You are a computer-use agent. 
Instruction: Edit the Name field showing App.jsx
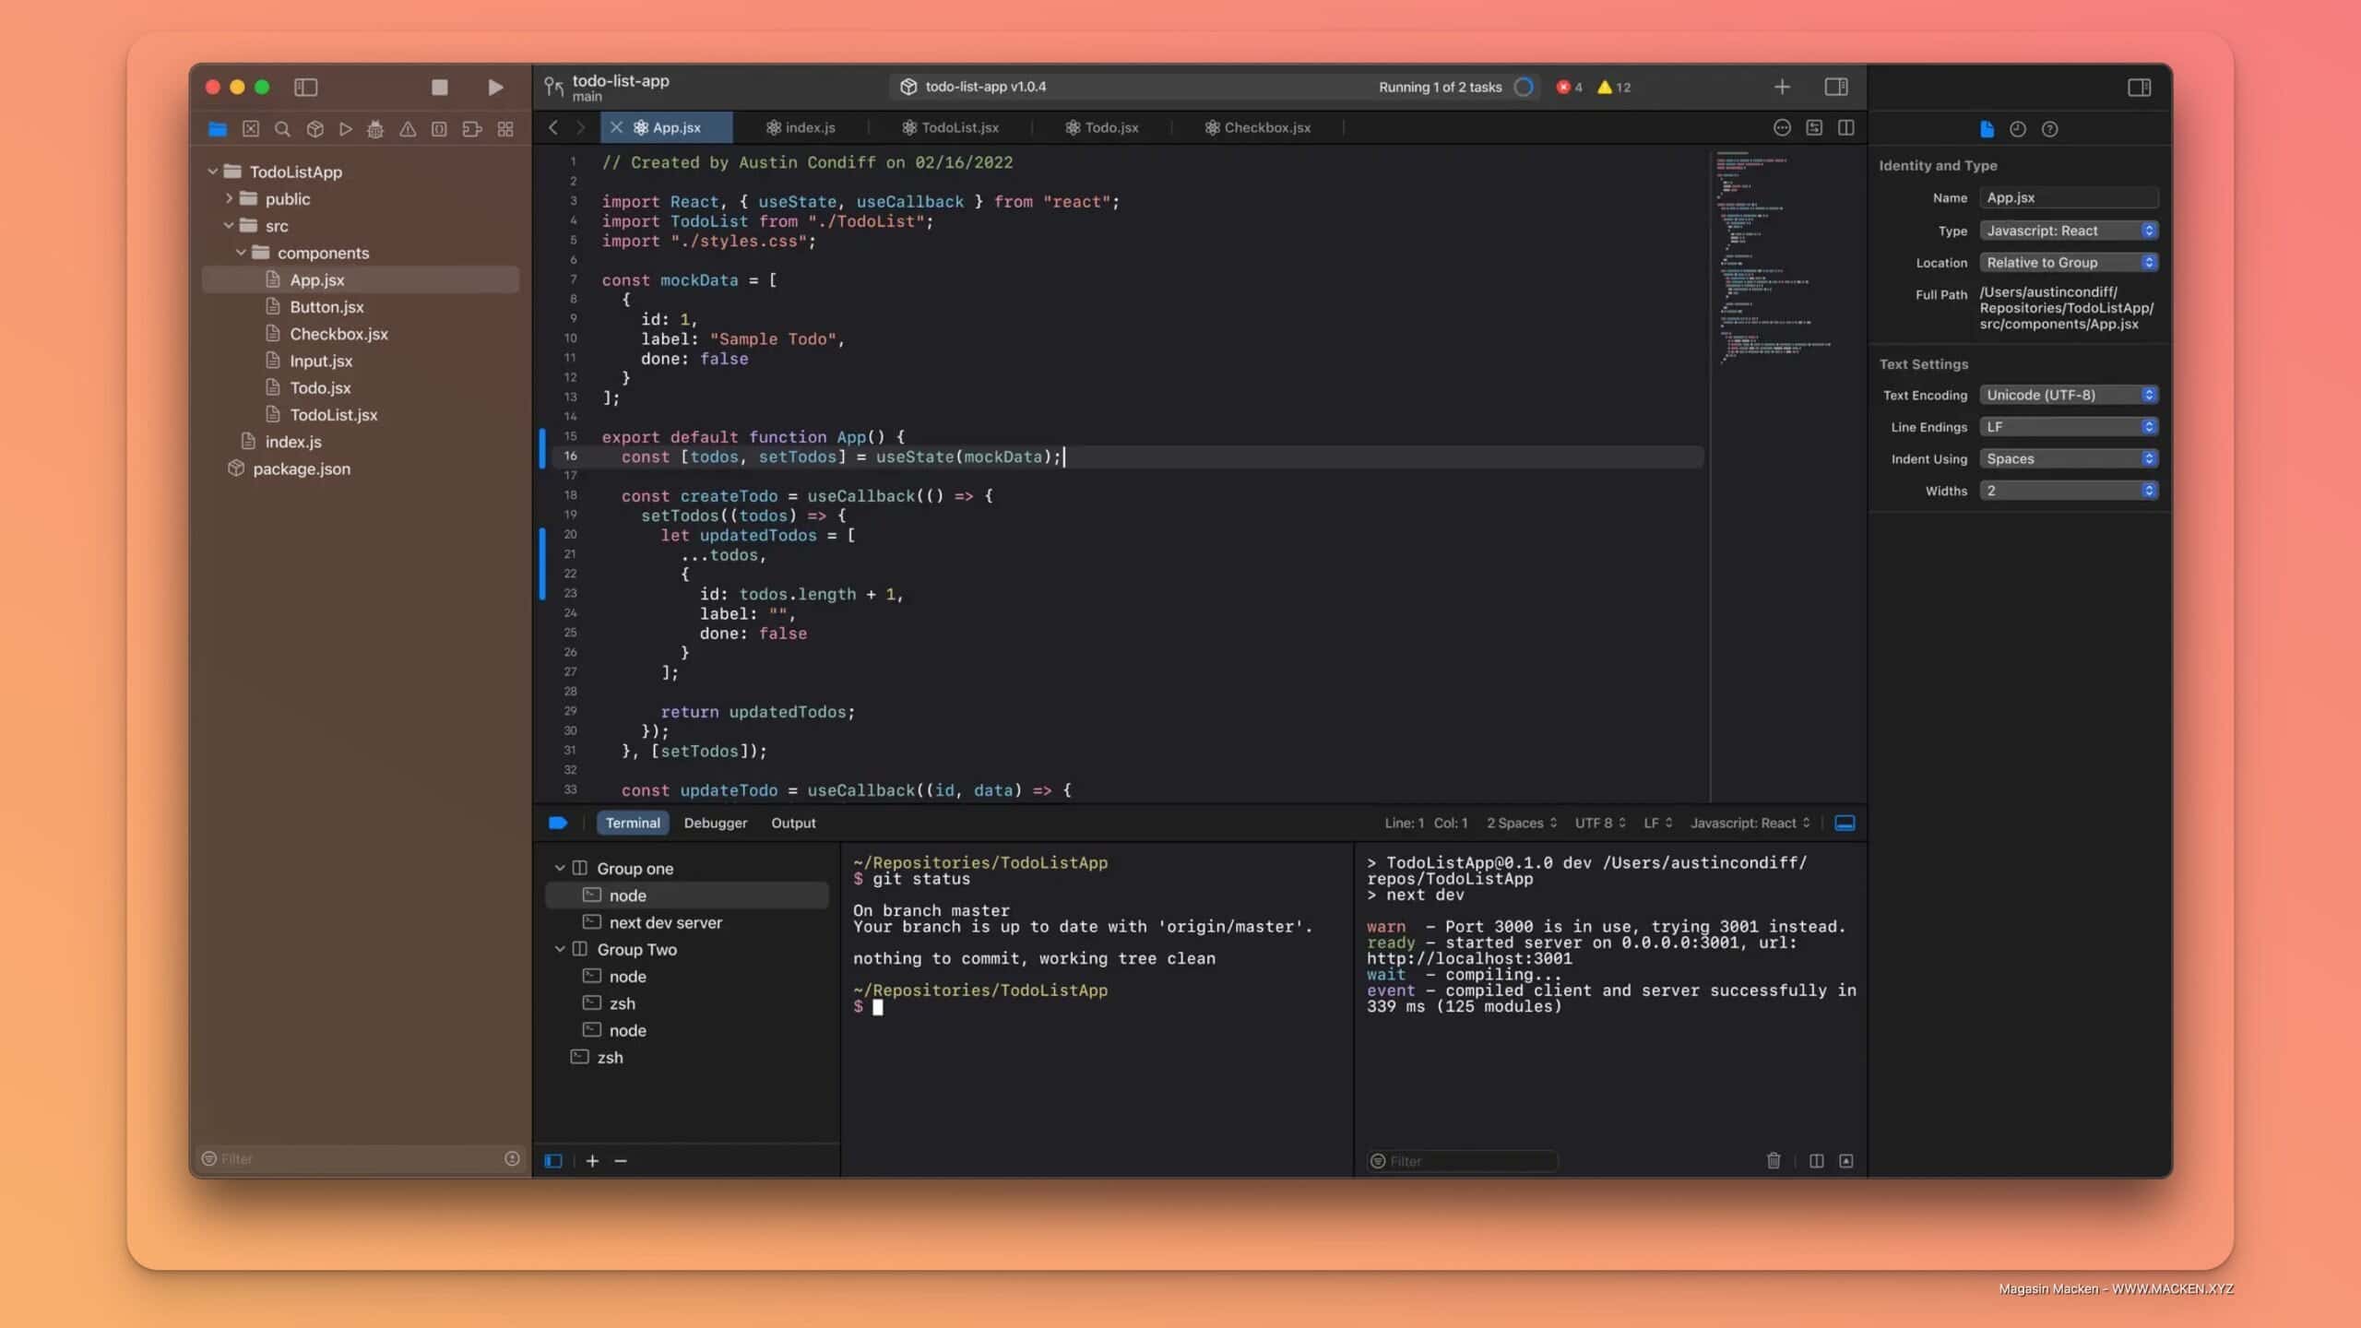coord(2069,197)
